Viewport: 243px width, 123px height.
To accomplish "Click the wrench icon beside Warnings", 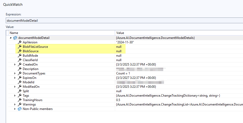I will [20, 104].
